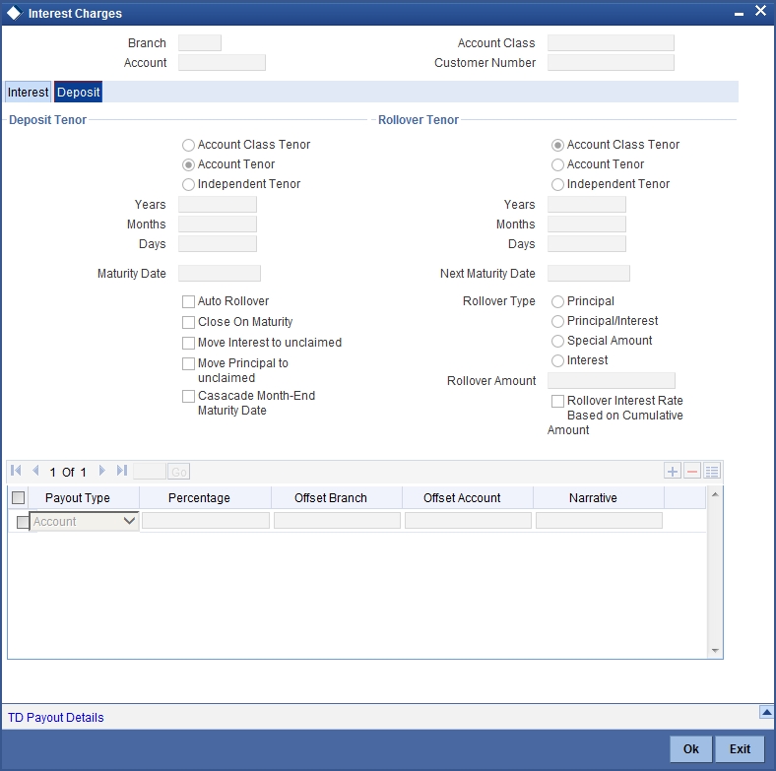Add a new payout row
Screen dimensions: 776x771
672,471
